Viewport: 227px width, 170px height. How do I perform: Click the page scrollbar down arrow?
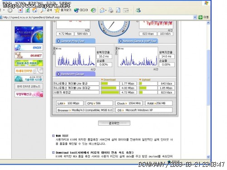click(208, 157)
